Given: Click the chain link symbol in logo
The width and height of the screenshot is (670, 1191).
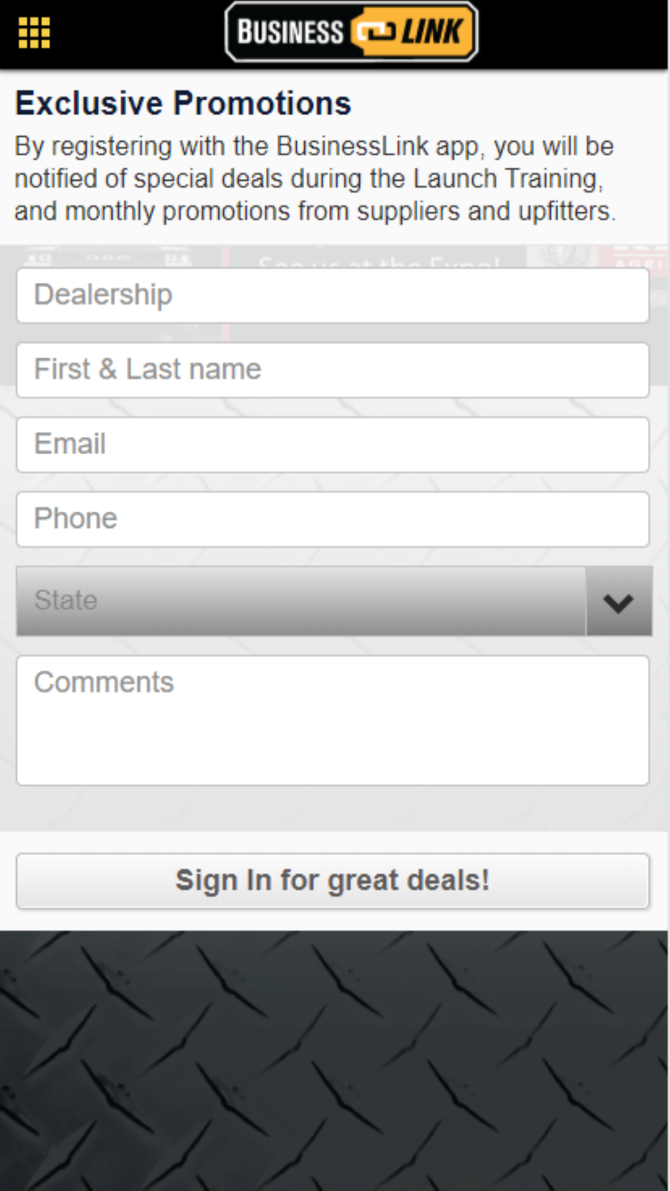Looking at the screenshot, I should point(375,32).
